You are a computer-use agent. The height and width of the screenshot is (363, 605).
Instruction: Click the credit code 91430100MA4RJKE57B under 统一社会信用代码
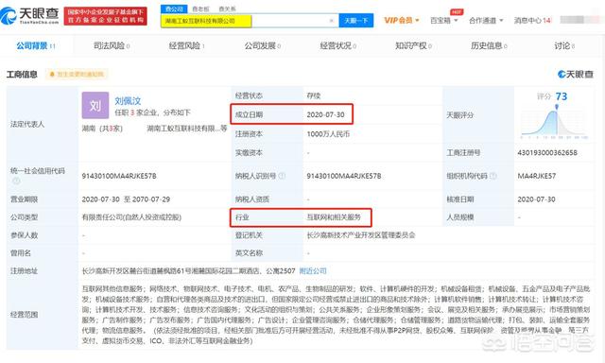[119, 176]
